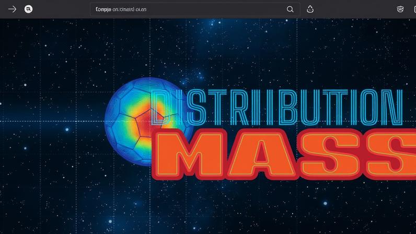Click the letter O in DISTRIBUTION

[368, 107]
